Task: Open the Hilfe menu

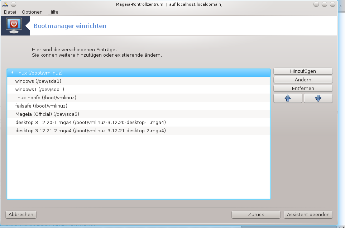Action: click(53, 12)
